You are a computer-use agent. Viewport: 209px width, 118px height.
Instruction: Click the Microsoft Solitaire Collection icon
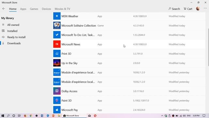(x=57, y=26)
